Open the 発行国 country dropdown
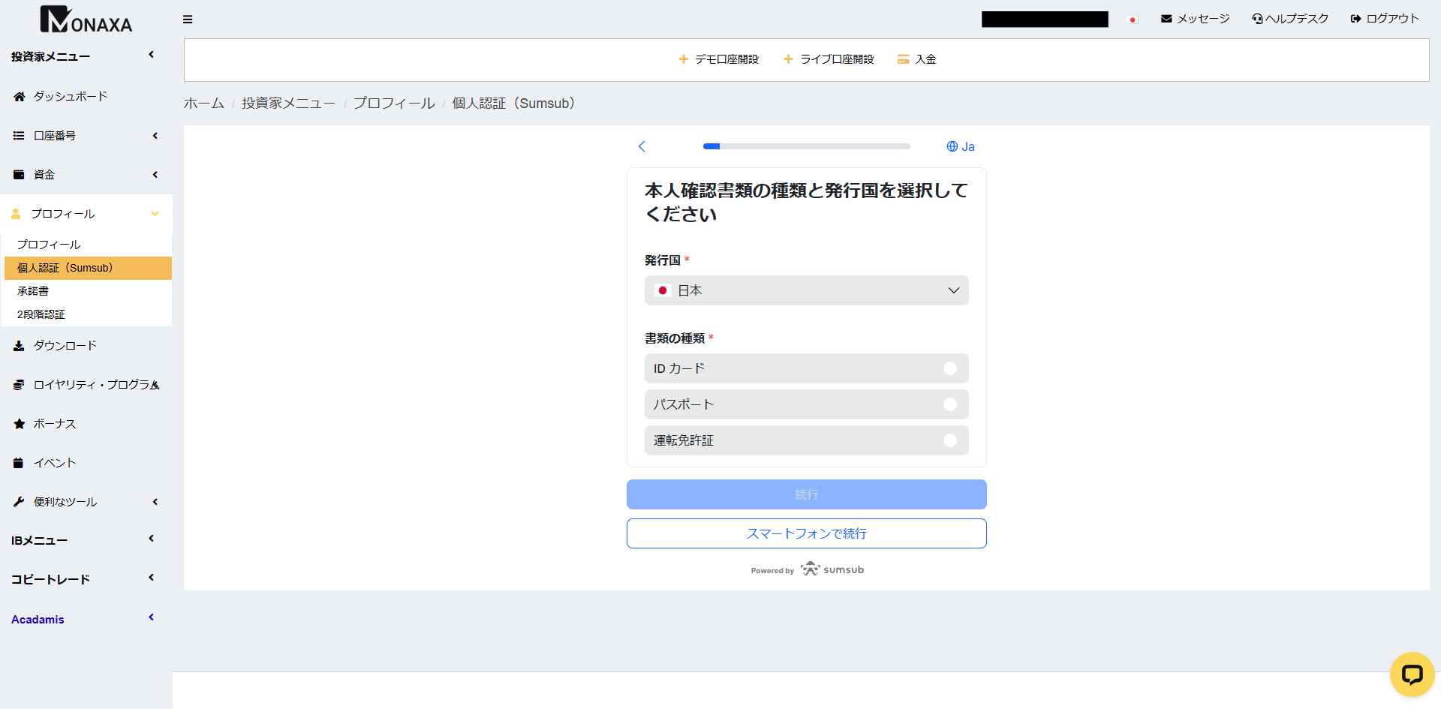This screenshot has width=1441, height=709. click(x=806, y=290)
